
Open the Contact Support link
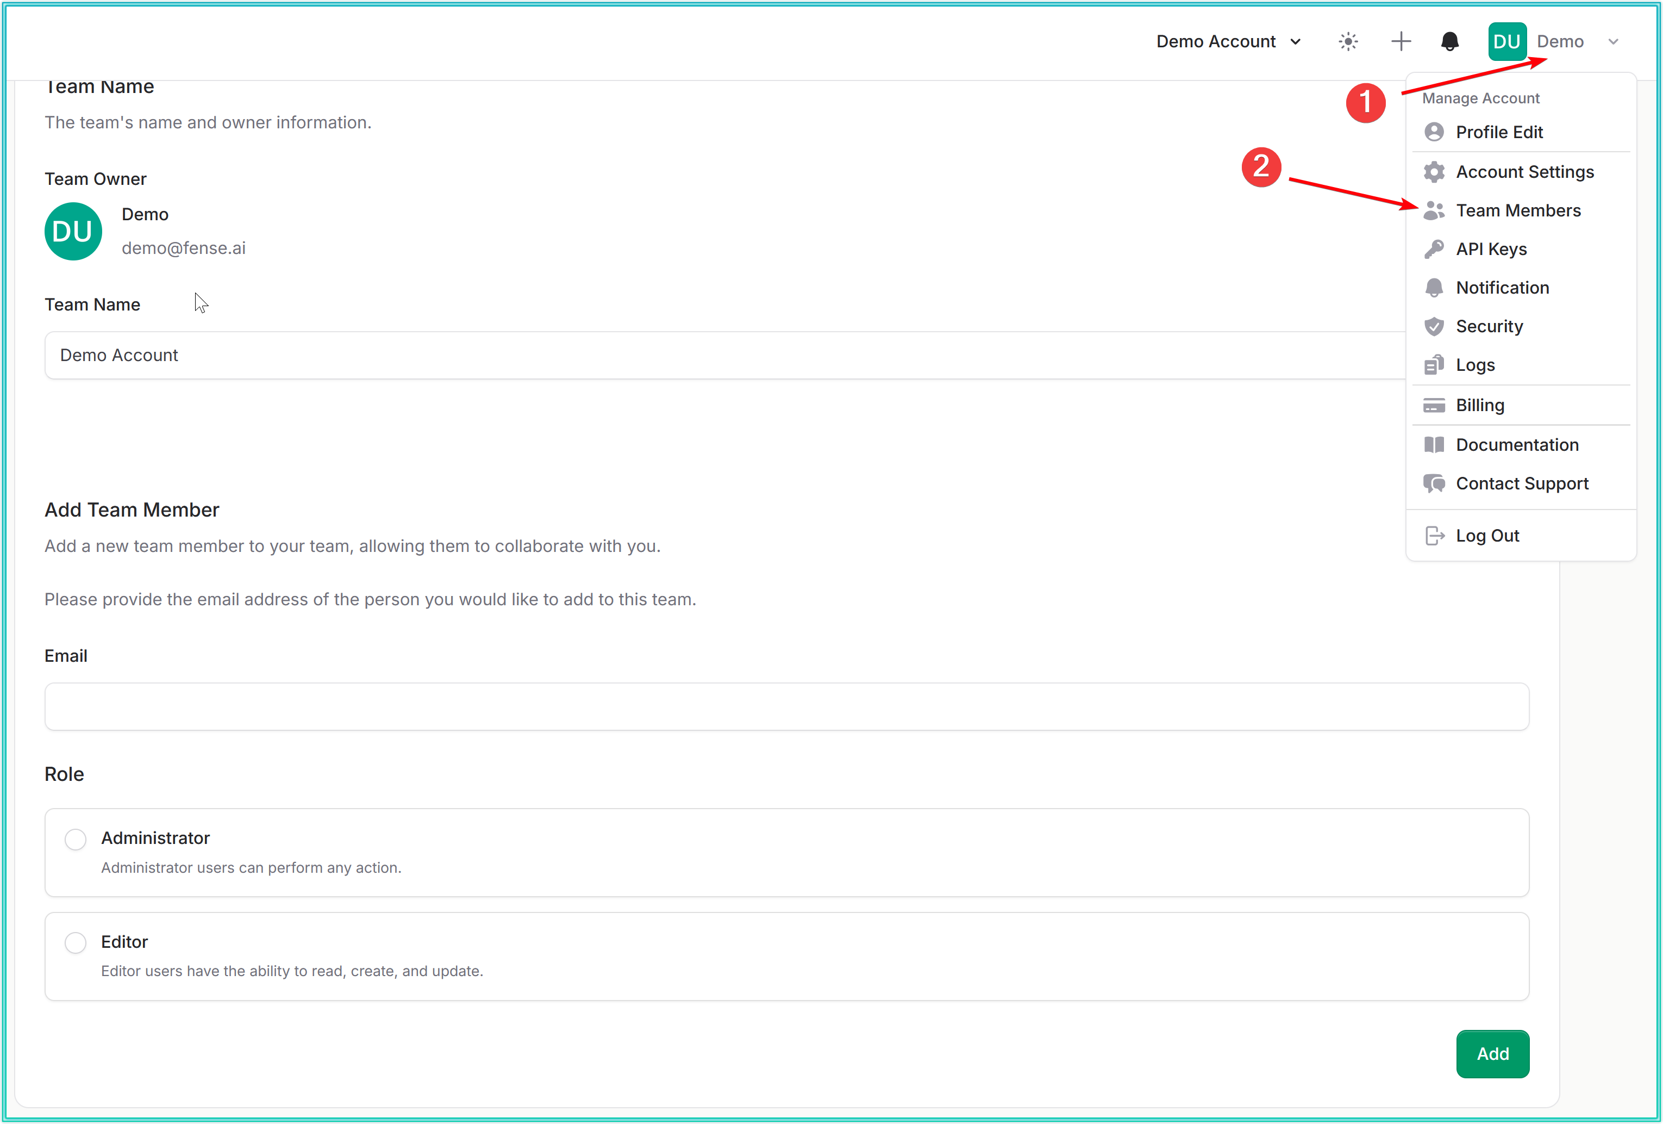pyautogui.click(x=1521, y=484)
